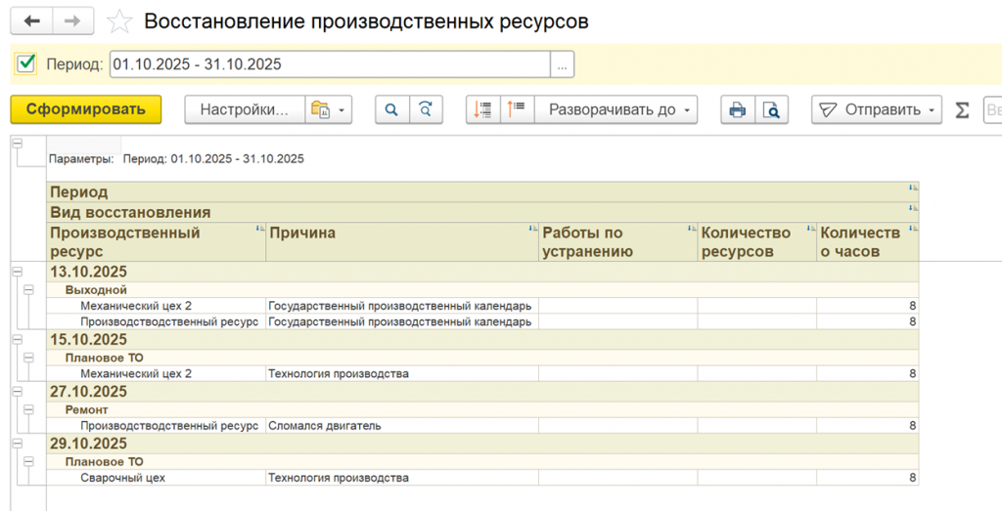
Task: Uncheck the Период checkbox
Action: [26, 64]
